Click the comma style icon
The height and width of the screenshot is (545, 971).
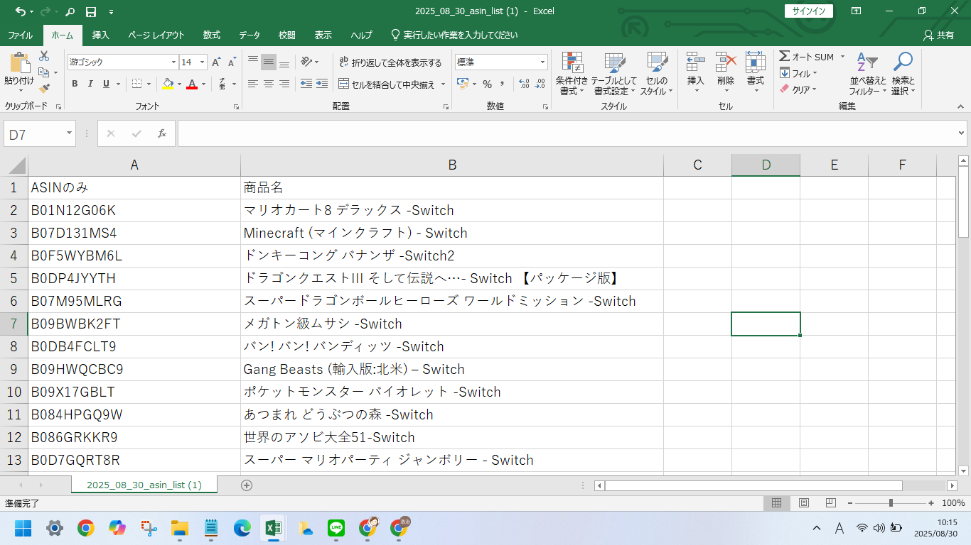pyautogui.click(x=503, y=84)
